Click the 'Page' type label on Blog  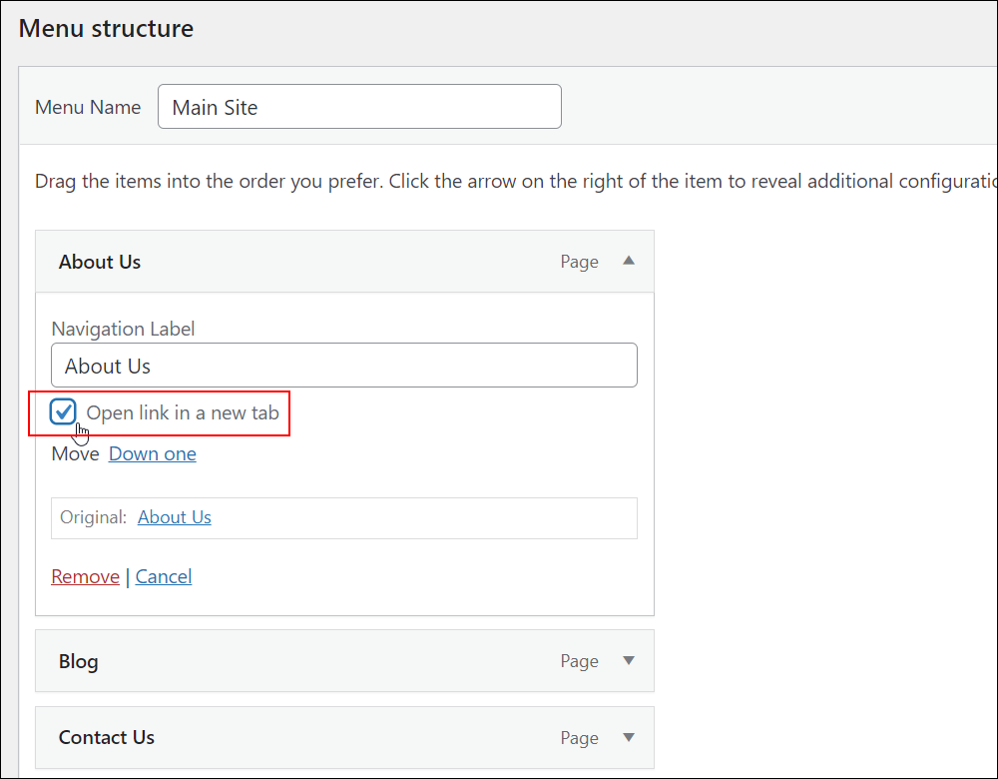(x=579, y=661)
